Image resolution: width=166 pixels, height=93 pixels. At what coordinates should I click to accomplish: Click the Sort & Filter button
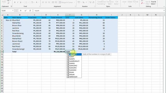pyautogui.click(x=148, y=3)
